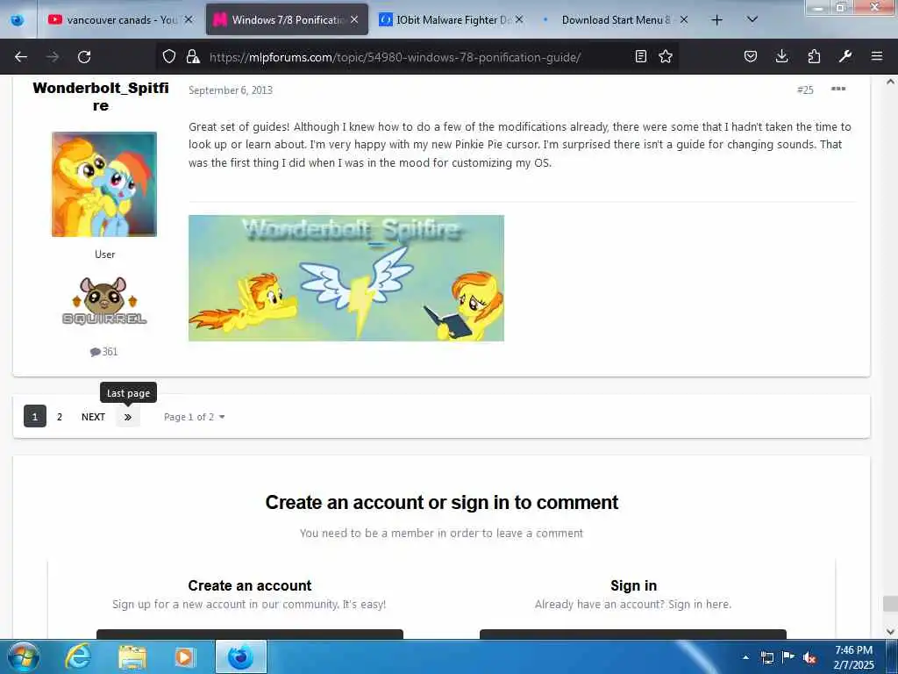This screenshot has height=674, width=898.
Task: Close the vancouver canada tab
Action: point(189,19)
